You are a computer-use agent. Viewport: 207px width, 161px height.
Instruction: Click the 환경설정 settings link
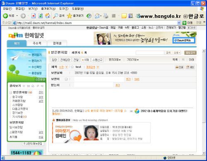36,73
